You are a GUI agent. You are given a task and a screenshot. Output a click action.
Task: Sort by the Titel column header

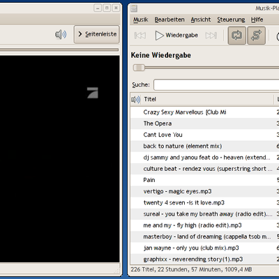click(208, 100)
